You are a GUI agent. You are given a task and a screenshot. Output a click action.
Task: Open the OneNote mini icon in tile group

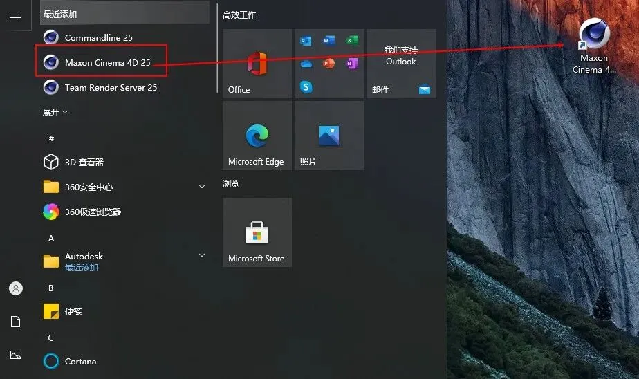[352, 64]
